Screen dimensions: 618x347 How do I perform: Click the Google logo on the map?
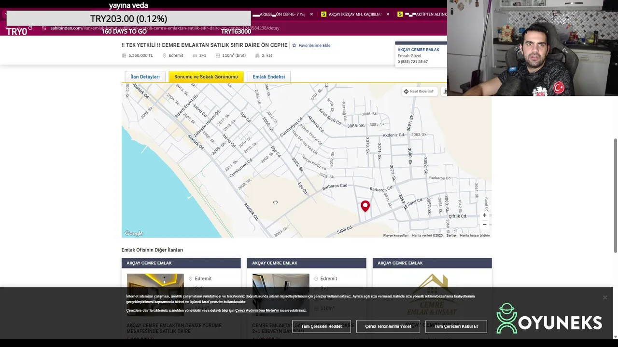point(134,234)
